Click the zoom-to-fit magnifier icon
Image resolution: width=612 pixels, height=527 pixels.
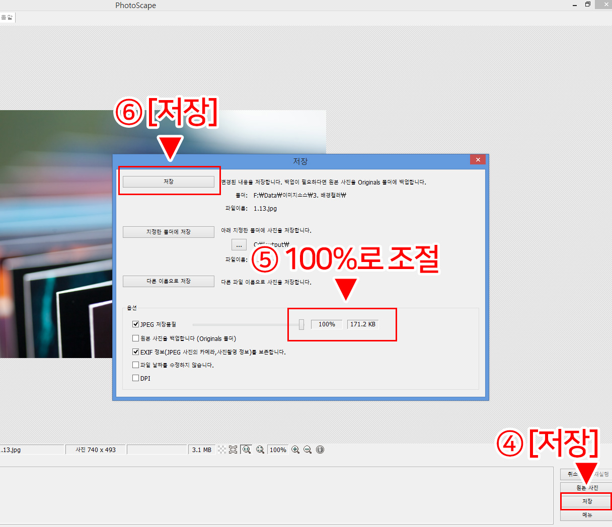[x=260, y=450]
